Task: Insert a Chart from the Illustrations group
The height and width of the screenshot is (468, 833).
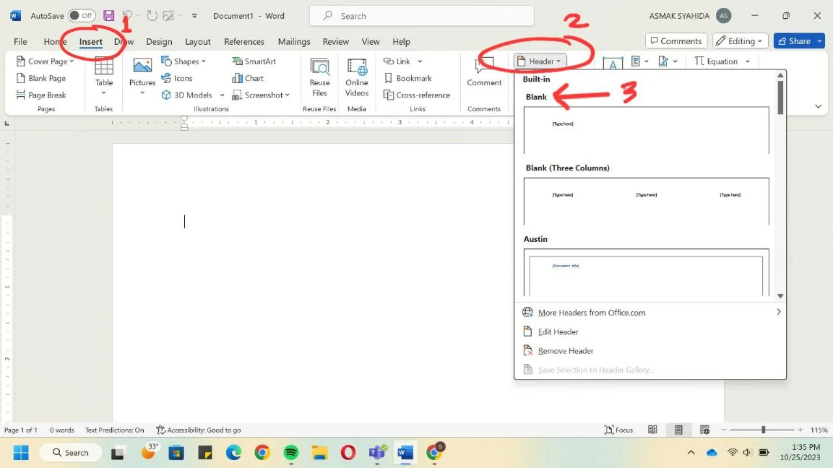Action: [x=248, y=78]
